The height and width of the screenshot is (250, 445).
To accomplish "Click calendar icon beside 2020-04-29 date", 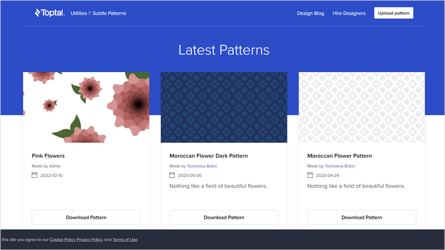I will pyautogui.click(x=310, y=175).
